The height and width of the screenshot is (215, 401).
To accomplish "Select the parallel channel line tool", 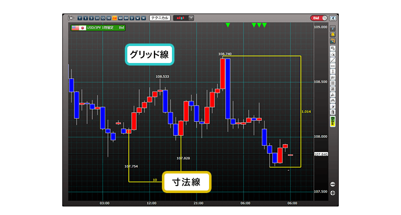I will (333, 77).
